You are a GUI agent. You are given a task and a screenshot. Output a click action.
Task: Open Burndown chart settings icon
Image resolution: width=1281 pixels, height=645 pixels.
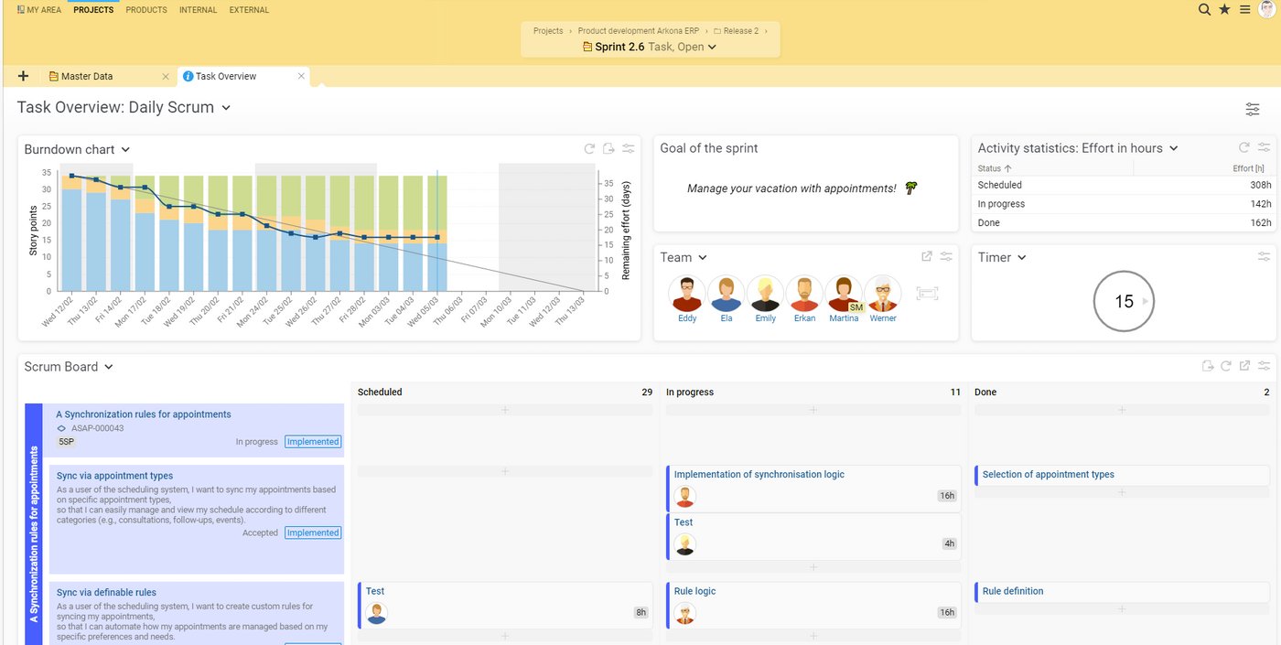click(628, 148)
